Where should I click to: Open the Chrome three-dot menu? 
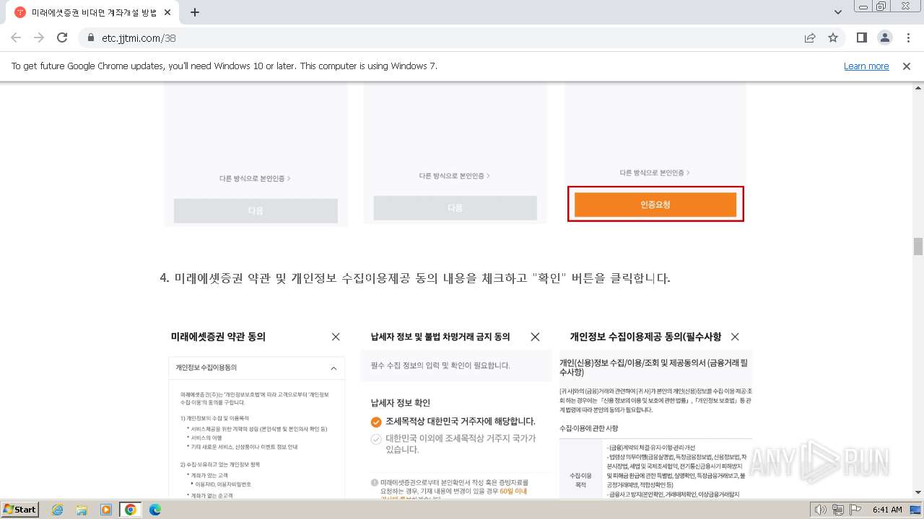[x=907, y=37]
